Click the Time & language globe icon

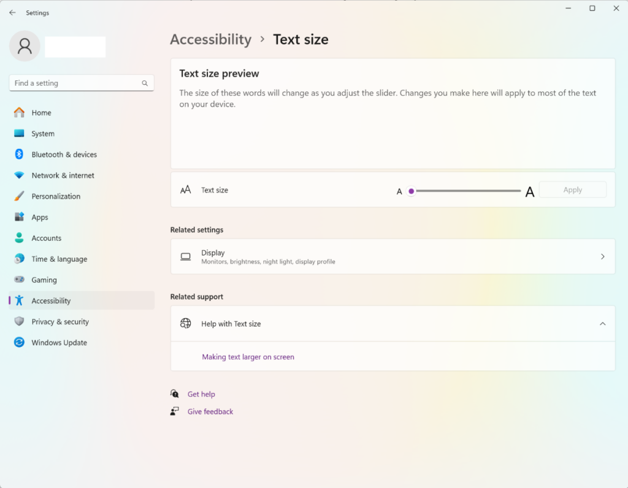tap(19, 259)
